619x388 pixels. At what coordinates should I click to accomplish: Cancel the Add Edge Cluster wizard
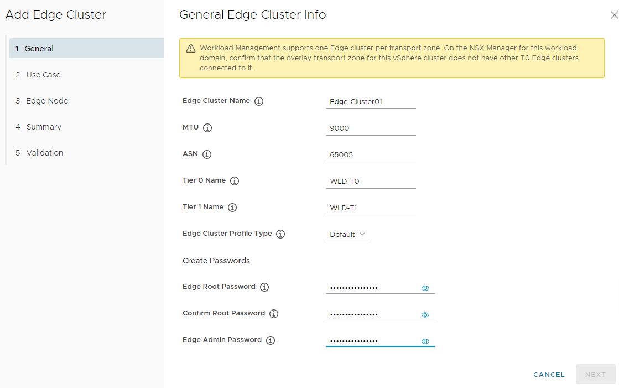click(549, 375)
